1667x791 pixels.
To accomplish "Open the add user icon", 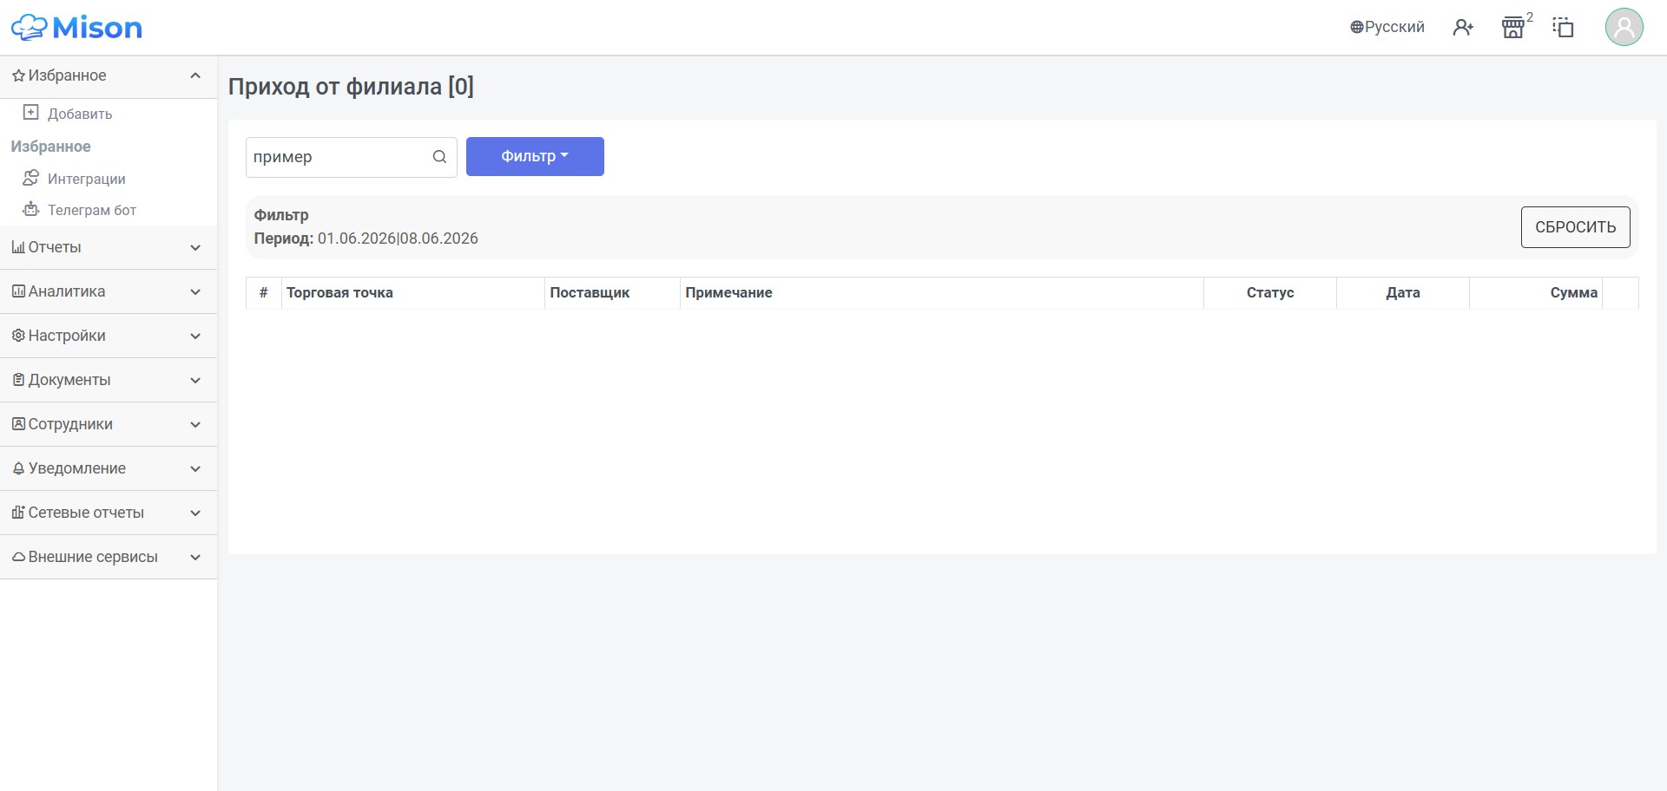I will (1463, 28).
